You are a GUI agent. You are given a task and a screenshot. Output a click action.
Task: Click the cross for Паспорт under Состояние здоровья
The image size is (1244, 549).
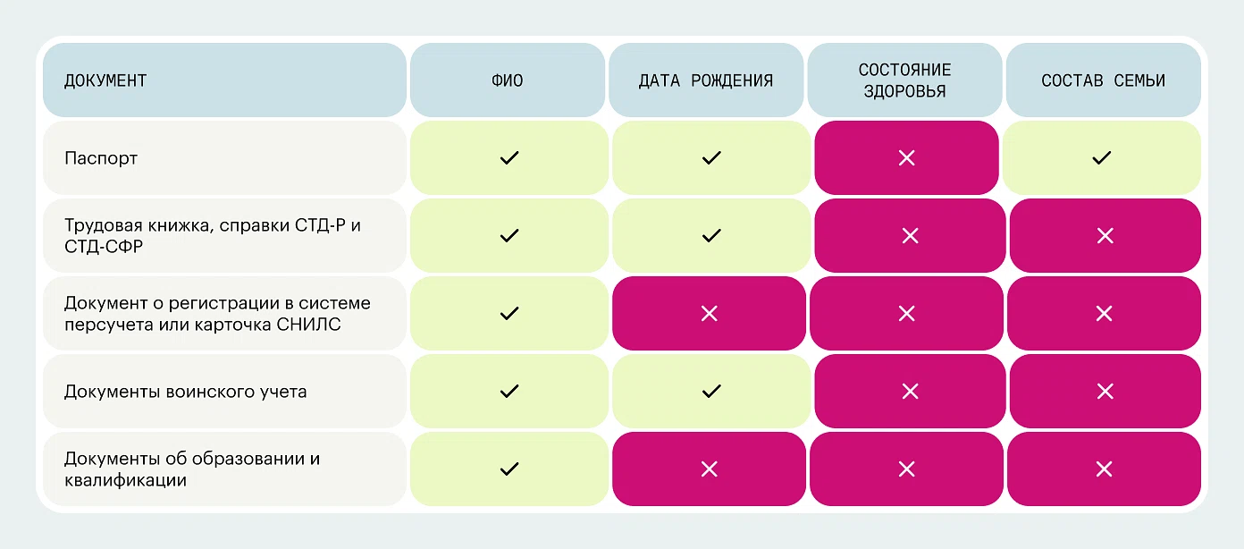tap(906, 158)
